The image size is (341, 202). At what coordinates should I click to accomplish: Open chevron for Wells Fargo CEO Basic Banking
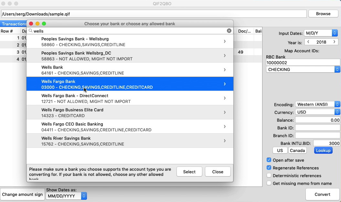pos(225,126)
